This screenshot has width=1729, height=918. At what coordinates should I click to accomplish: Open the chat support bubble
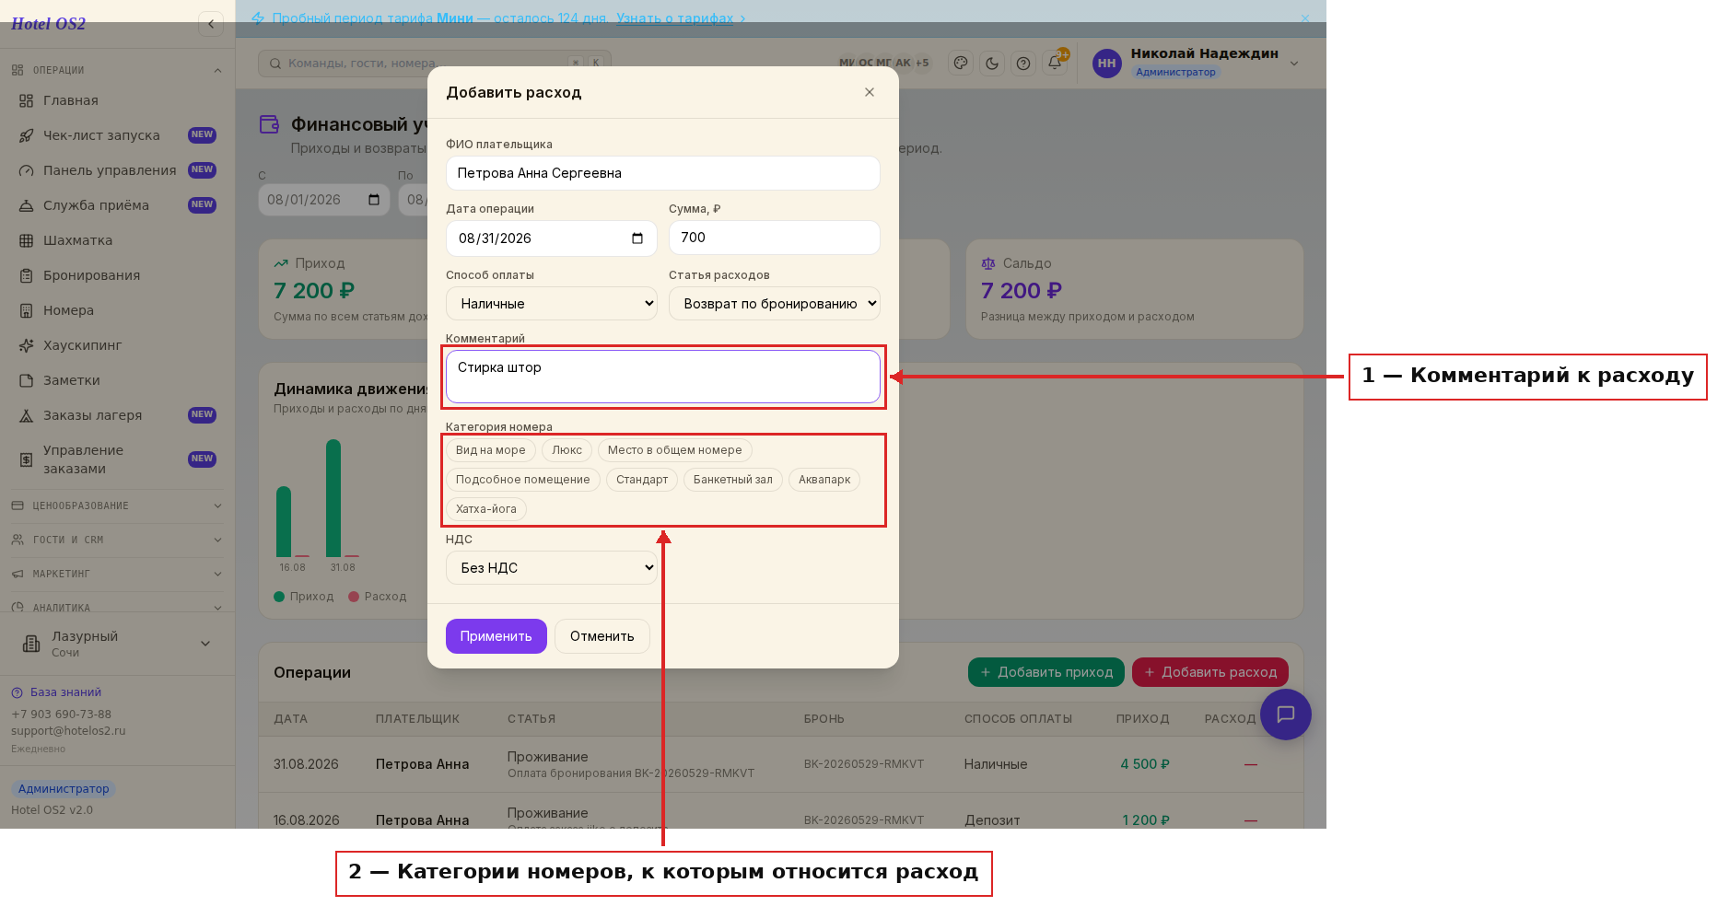(x=1286, y=715)
